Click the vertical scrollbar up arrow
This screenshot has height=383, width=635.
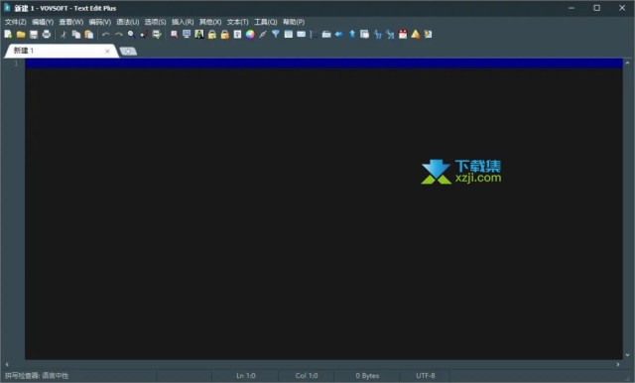(628, 63)
